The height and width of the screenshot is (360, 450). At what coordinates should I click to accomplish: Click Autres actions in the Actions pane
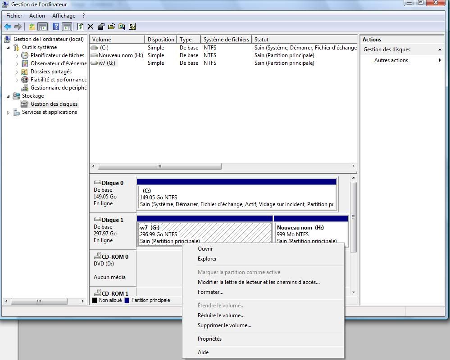391,60
